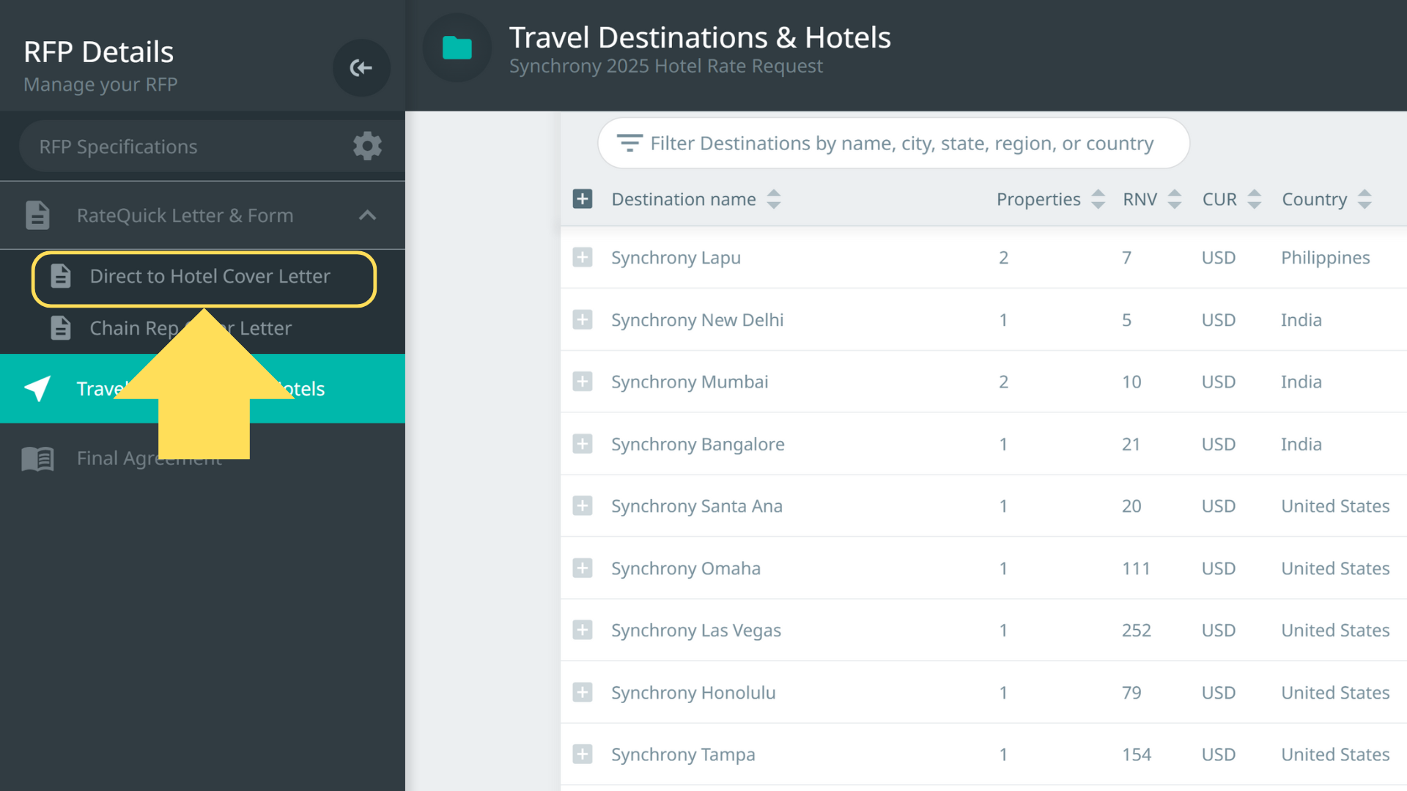Click the filter icon in search bar
Screen dimensions: 1407x791
pos(629,143)
